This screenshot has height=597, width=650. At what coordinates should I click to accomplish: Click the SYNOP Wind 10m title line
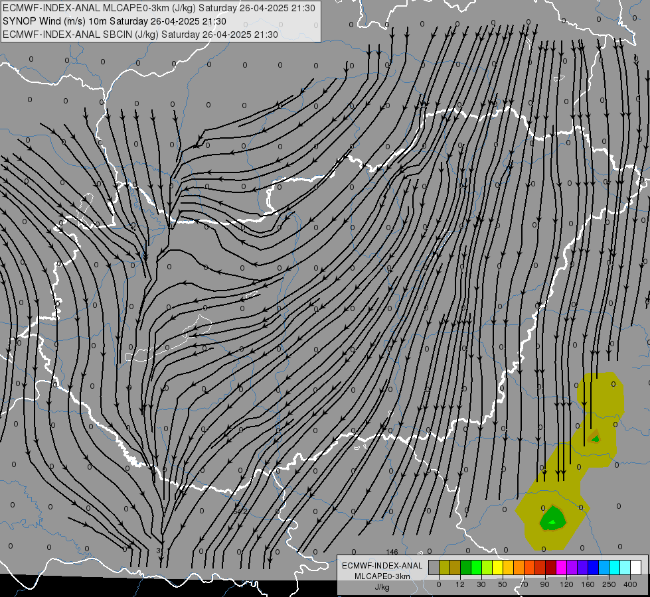(x=114, y=21)
